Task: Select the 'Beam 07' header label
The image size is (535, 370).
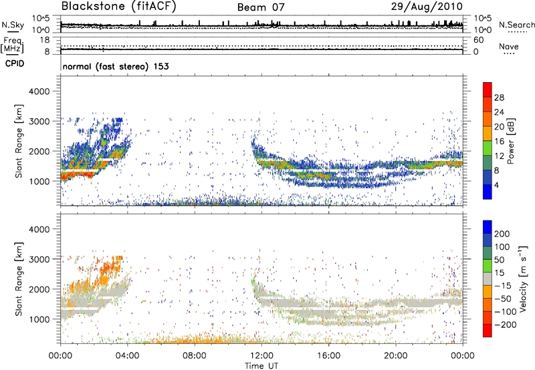Action: (261, 7)
